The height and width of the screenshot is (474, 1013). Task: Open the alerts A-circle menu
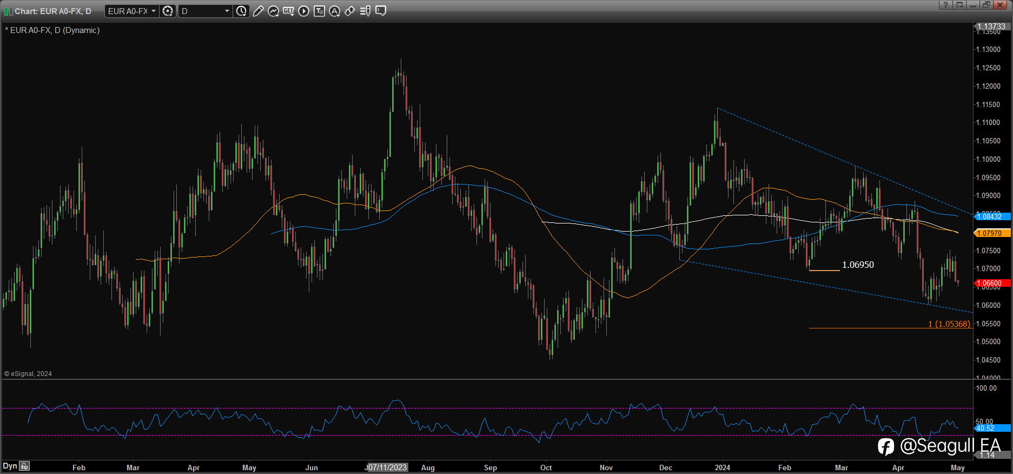point(335,11)
